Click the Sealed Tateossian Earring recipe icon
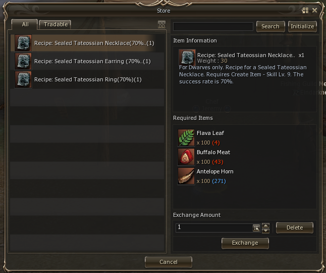This screenshot has height=273, width=326. [x=23, y=61]
